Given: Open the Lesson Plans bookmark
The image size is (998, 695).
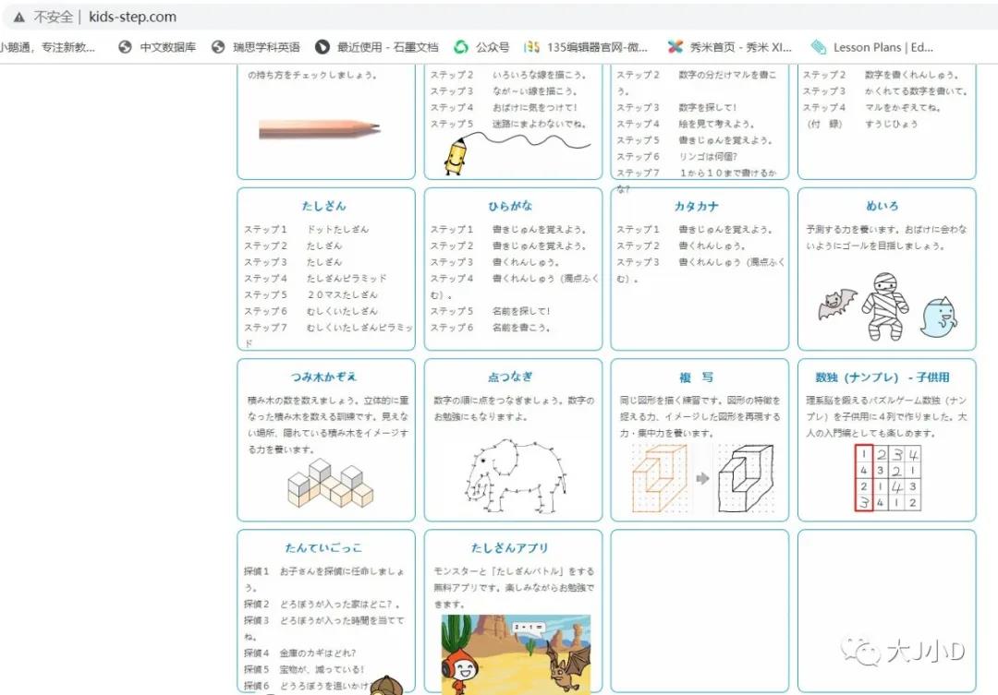Looking at the screenshot, I should coord(871,47).
